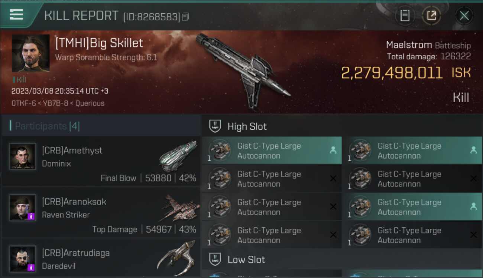Screen dimensions: 483x278
Task: Select Aranoksok's pilot portrait
Action: pos(23,208)
